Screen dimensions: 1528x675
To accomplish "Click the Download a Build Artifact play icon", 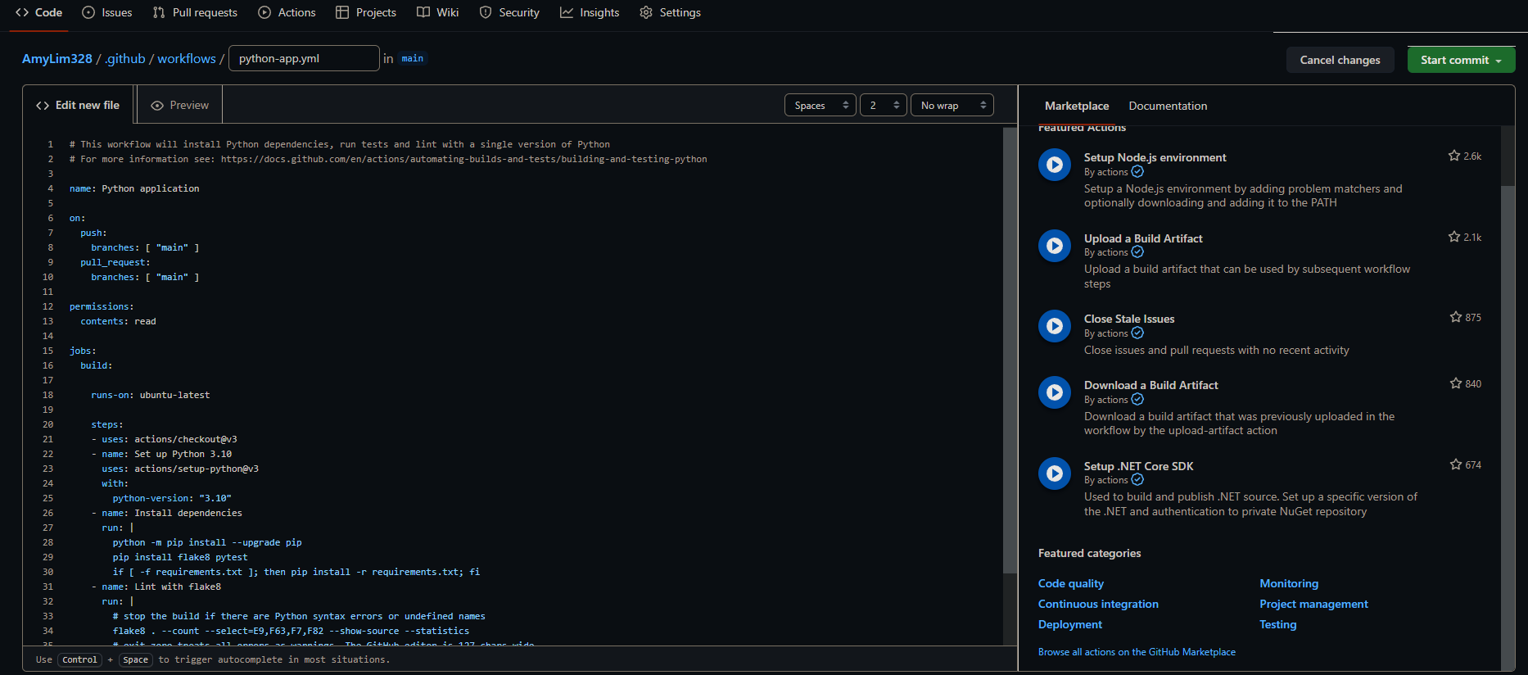I will [1055, 392].
